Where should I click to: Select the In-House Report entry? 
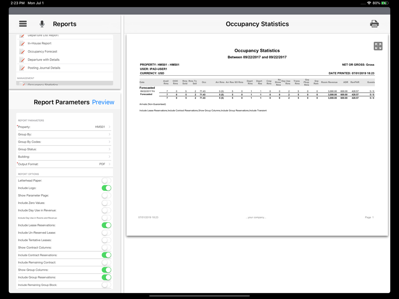point(65,43)
